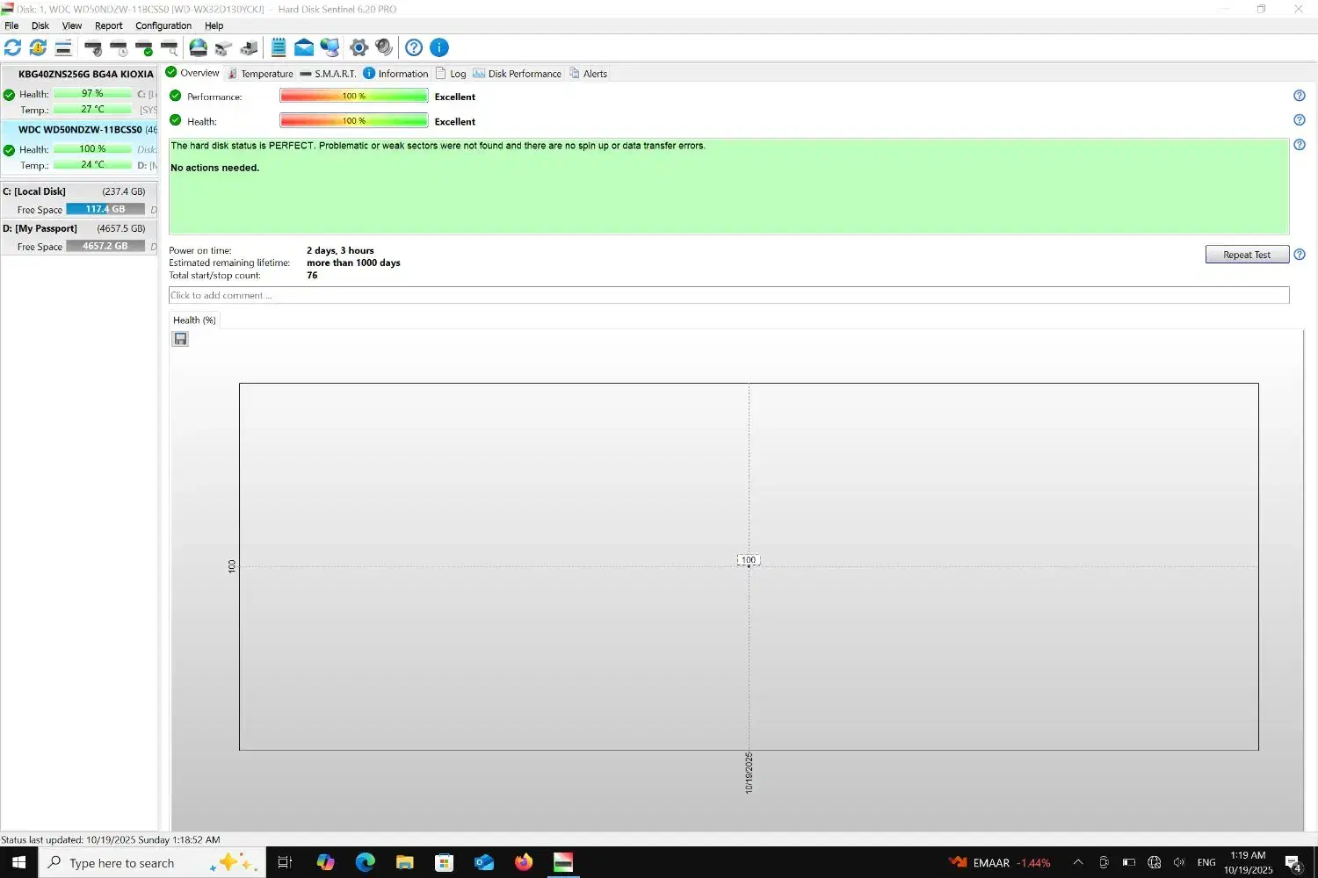The image size is (1318, 878).
Task: Click the C: Local Disk free space bar
Action: 105,210
